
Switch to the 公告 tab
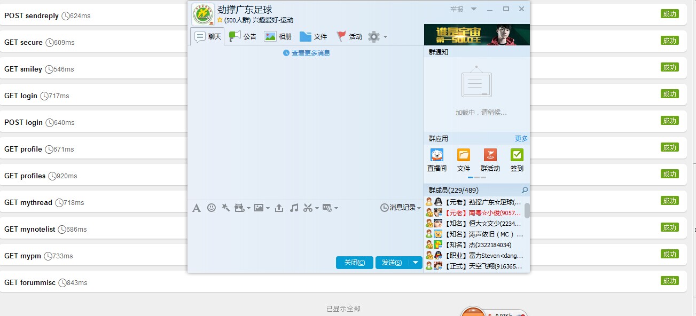[x=243, y=36]
